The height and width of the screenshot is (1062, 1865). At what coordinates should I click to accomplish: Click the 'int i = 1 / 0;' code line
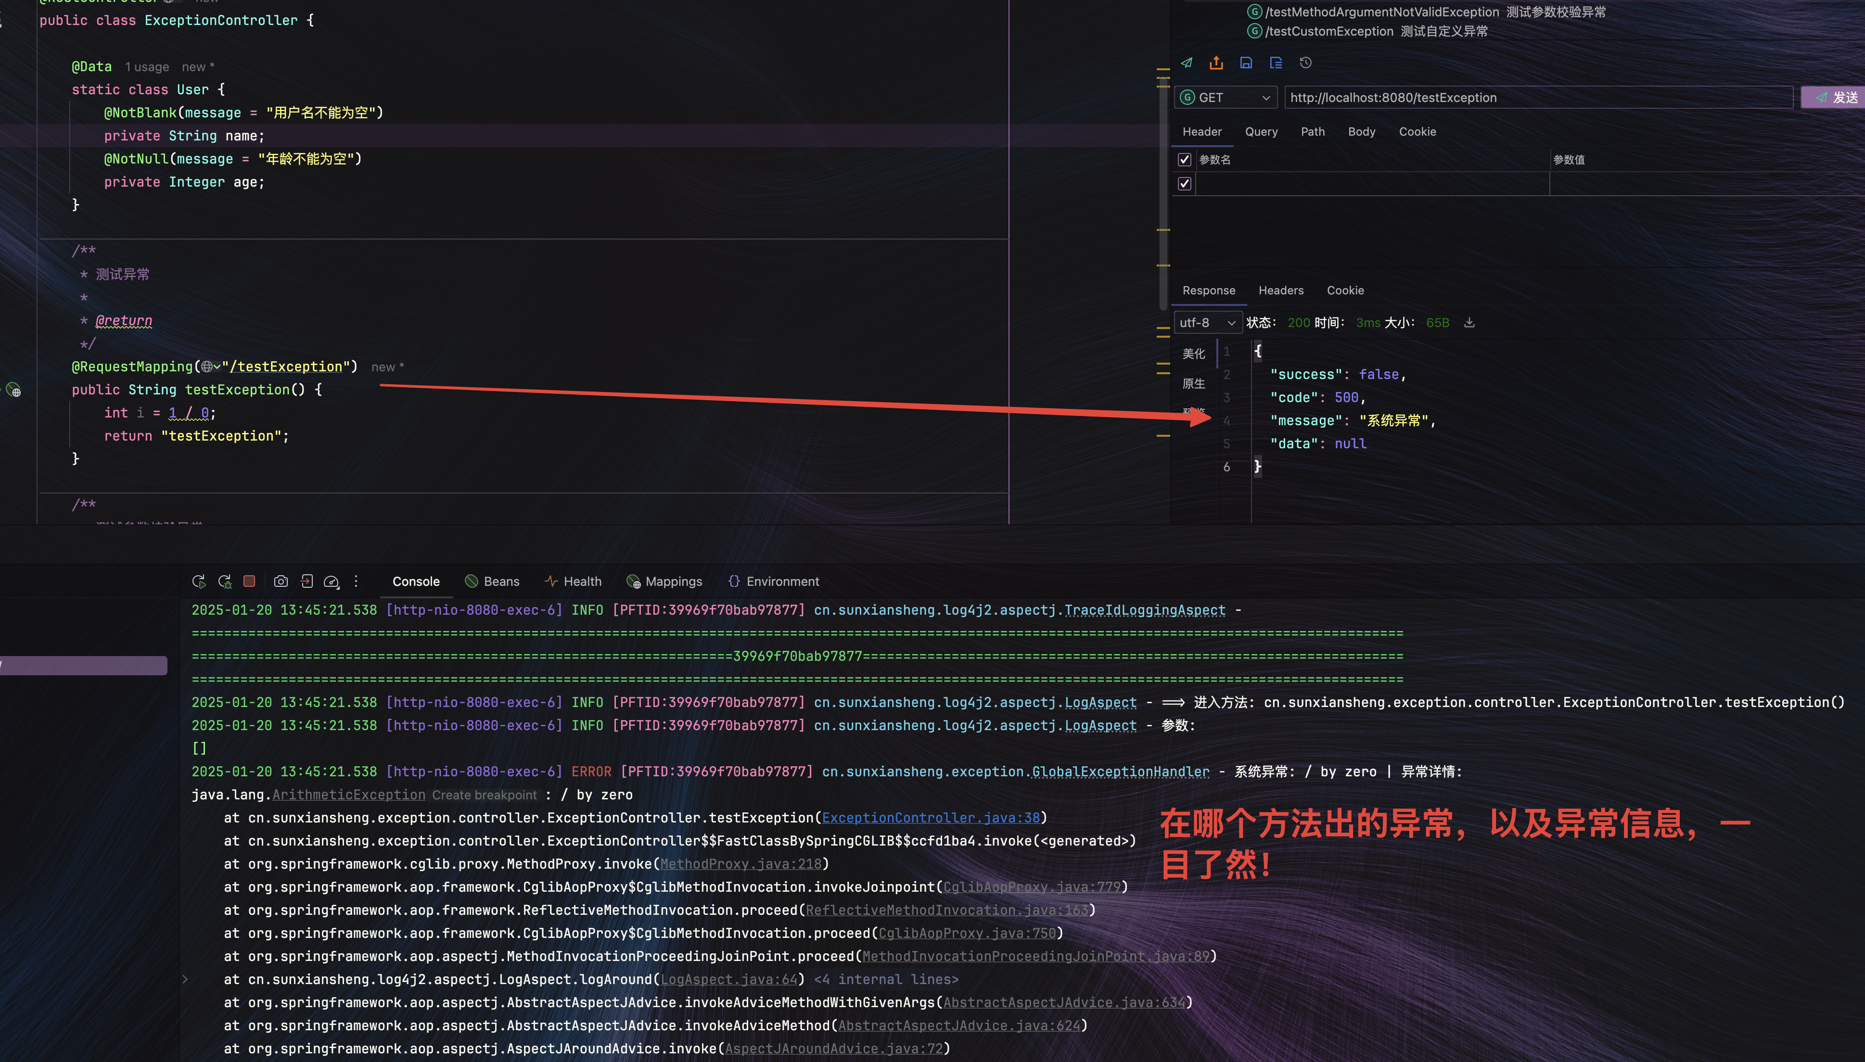[160, 413]
